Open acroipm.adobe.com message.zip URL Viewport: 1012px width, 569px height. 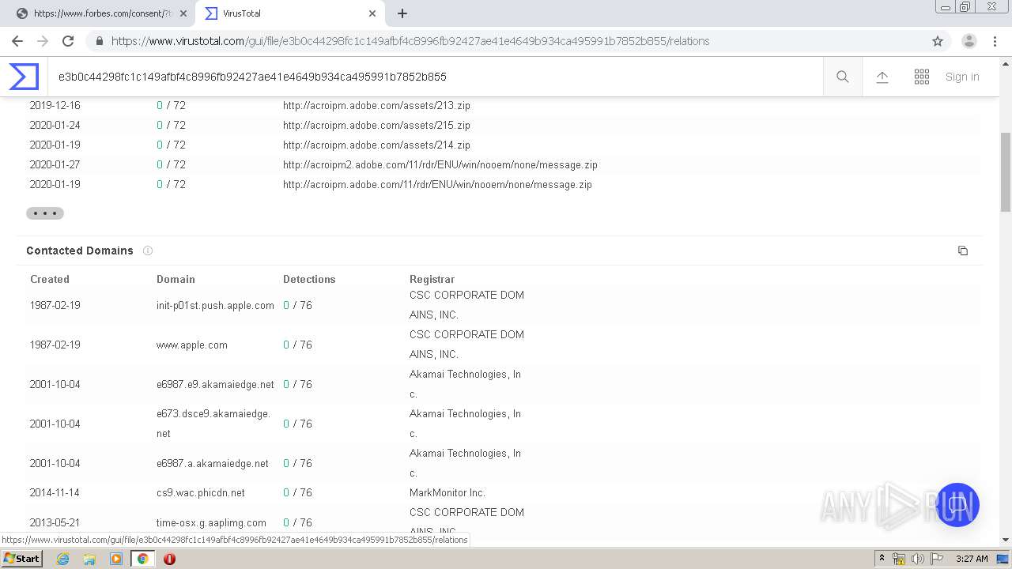[x=437, y=184]
